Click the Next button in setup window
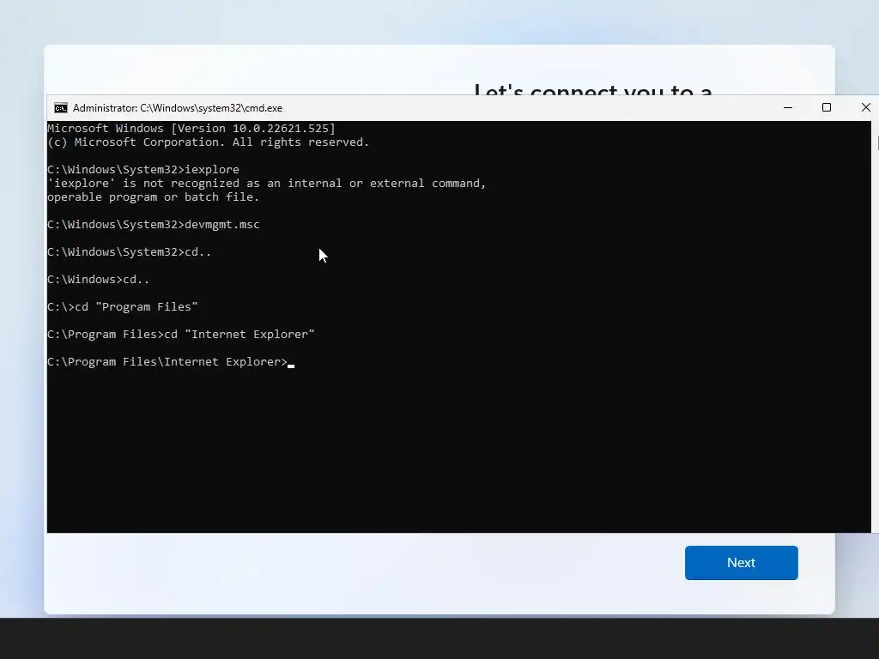 point(741,563)
